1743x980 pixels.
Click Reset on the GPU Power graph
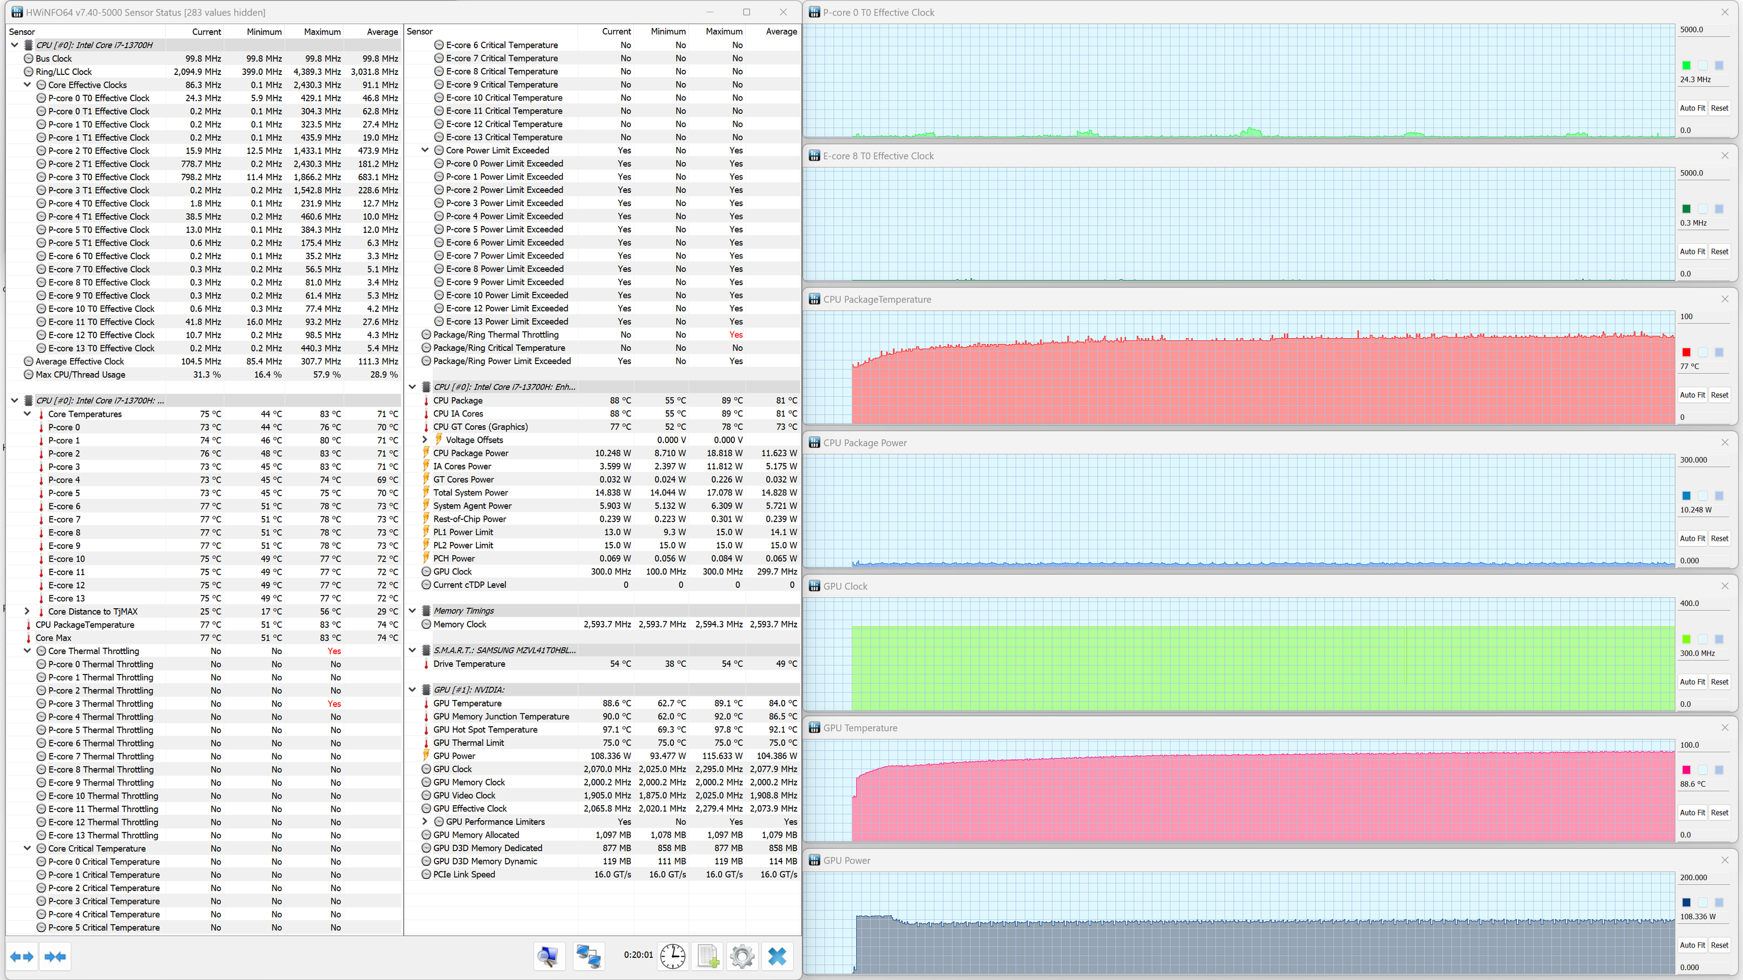coord(1719,945)
